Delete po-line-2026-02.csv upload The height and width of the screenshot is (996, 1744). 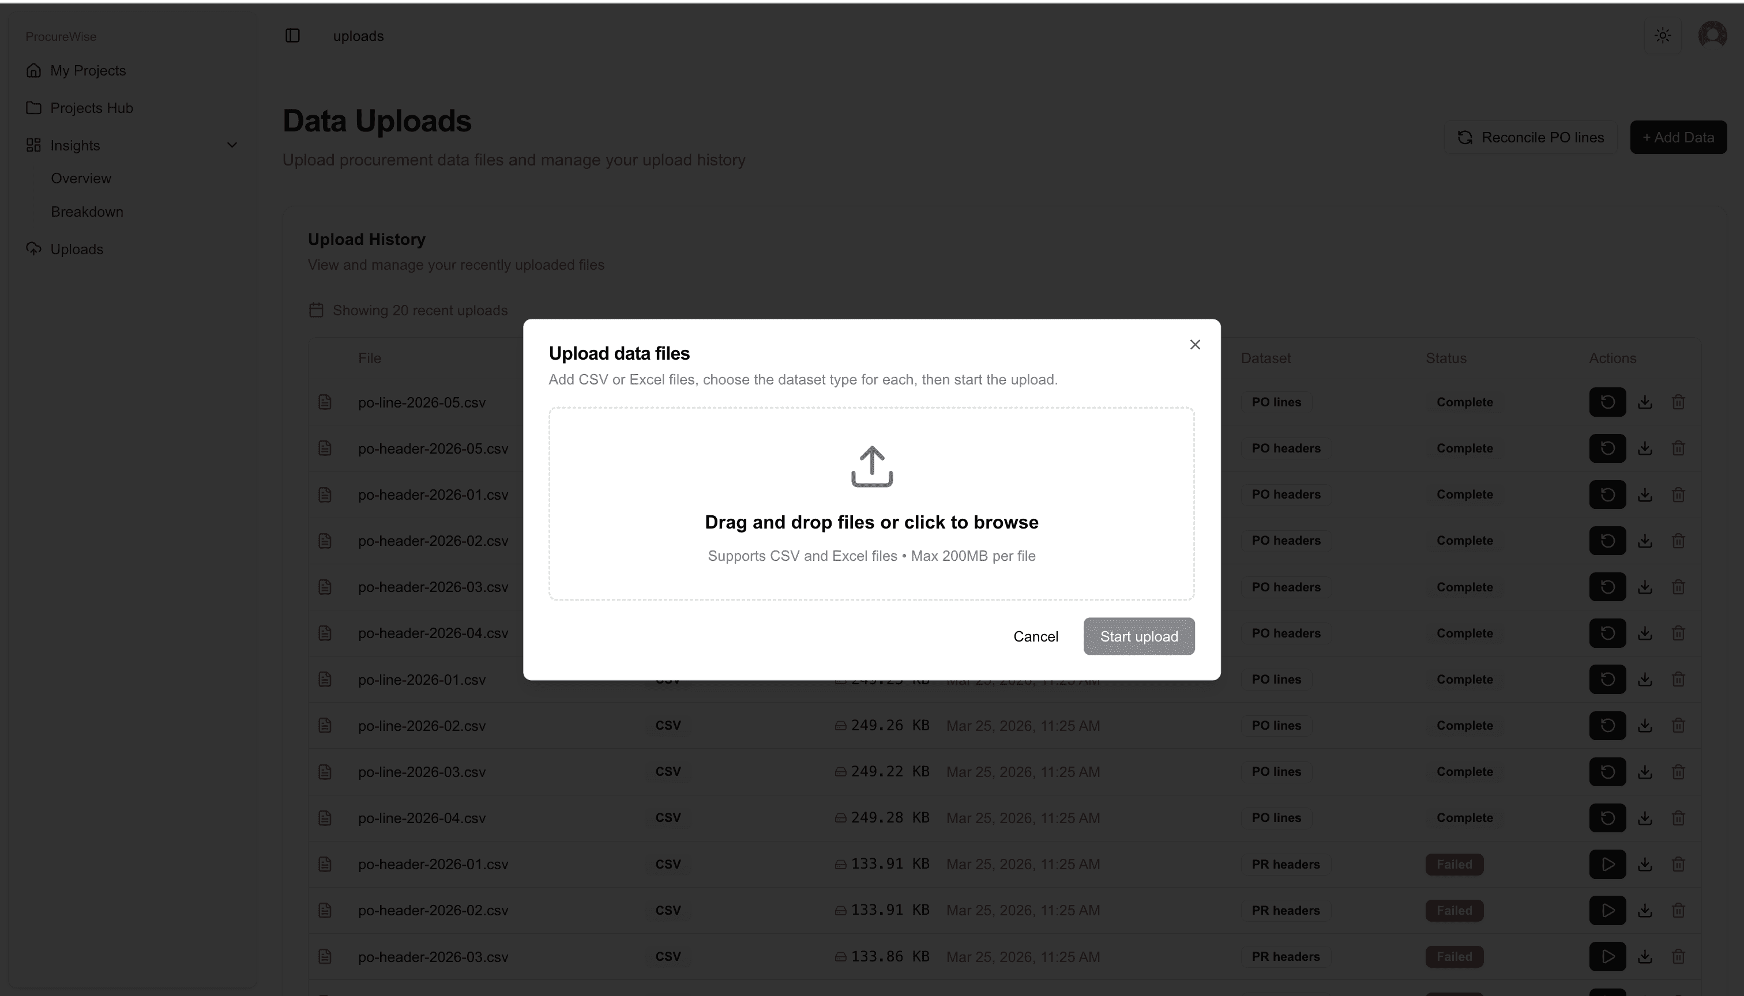tap(1678, 726)
